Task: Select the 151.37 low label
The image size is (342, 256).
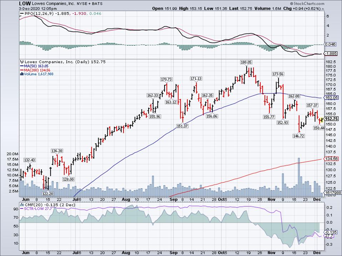Action: 182,126
